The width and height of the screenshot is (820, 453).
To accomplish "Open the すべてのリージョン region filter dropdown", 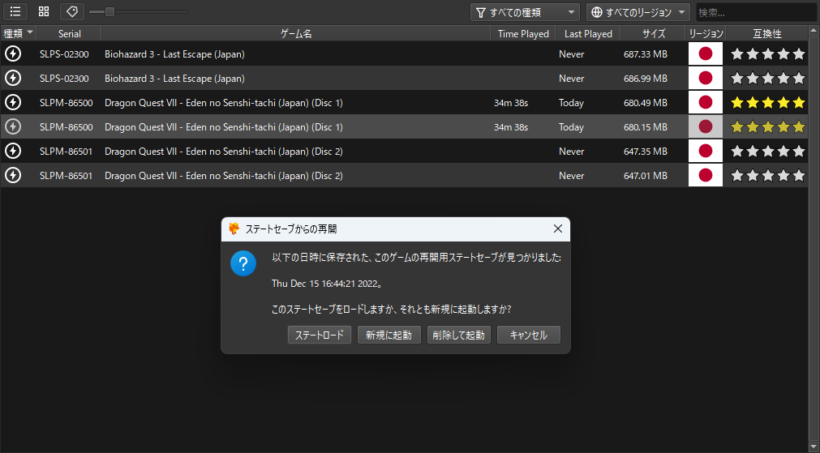I will point(638,12).
